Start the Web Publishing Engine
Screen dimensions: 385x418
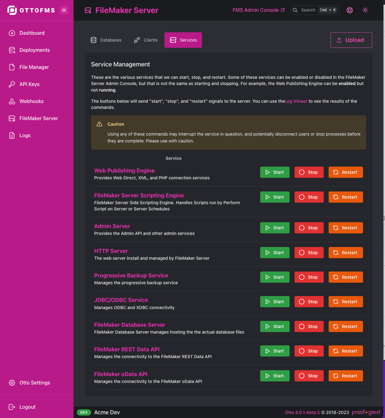tap(275, 173)
